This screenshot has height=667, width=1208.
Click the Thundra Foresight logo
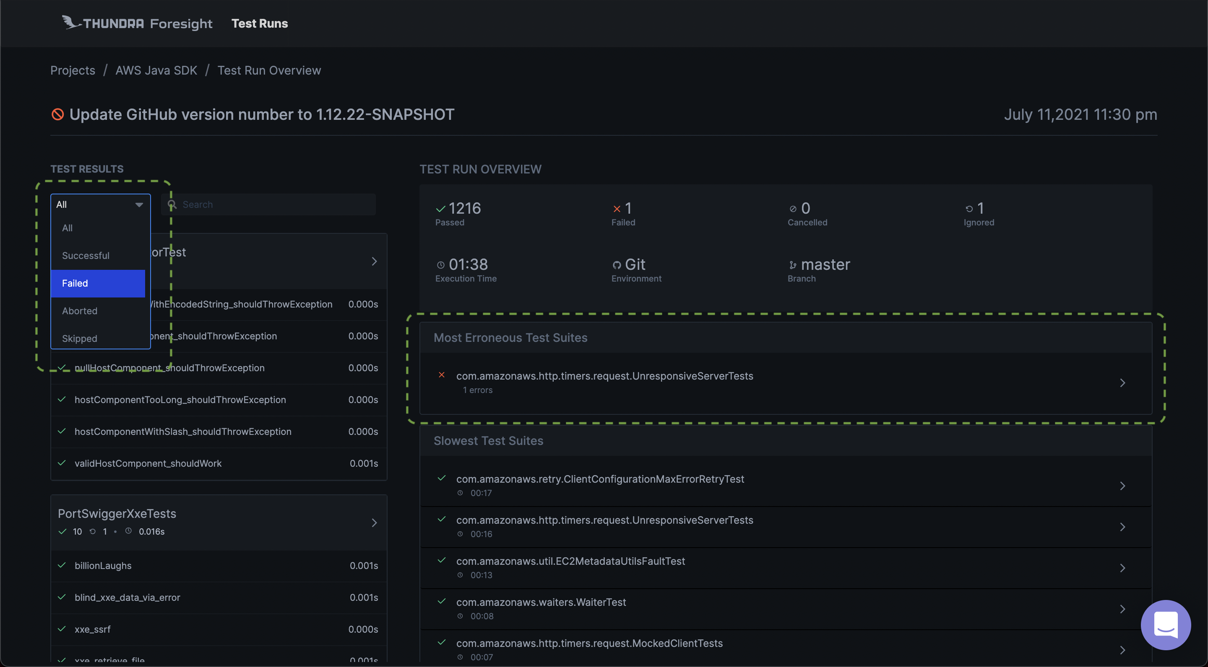(137, 23)
